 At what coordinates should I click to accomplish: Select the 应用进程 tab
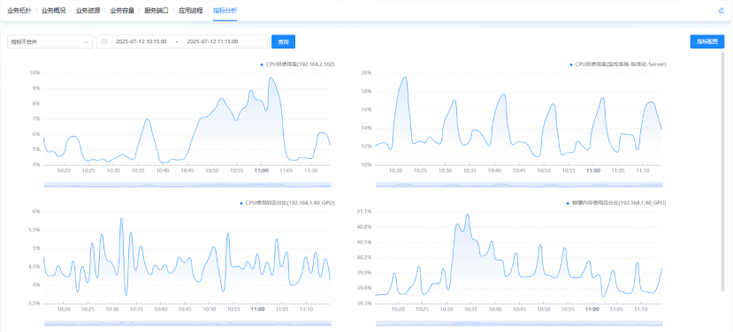click(190, 11)
